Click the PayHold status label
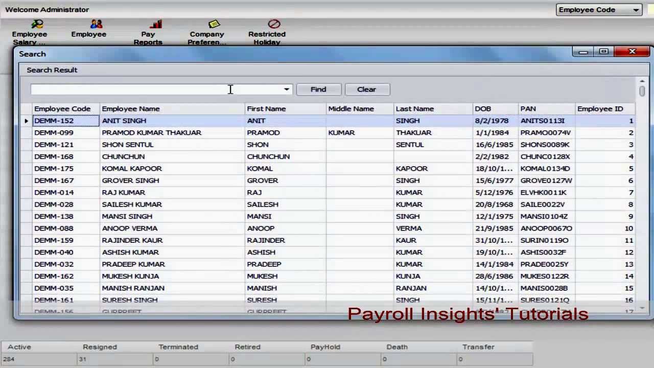 click(x=325, y=347)
